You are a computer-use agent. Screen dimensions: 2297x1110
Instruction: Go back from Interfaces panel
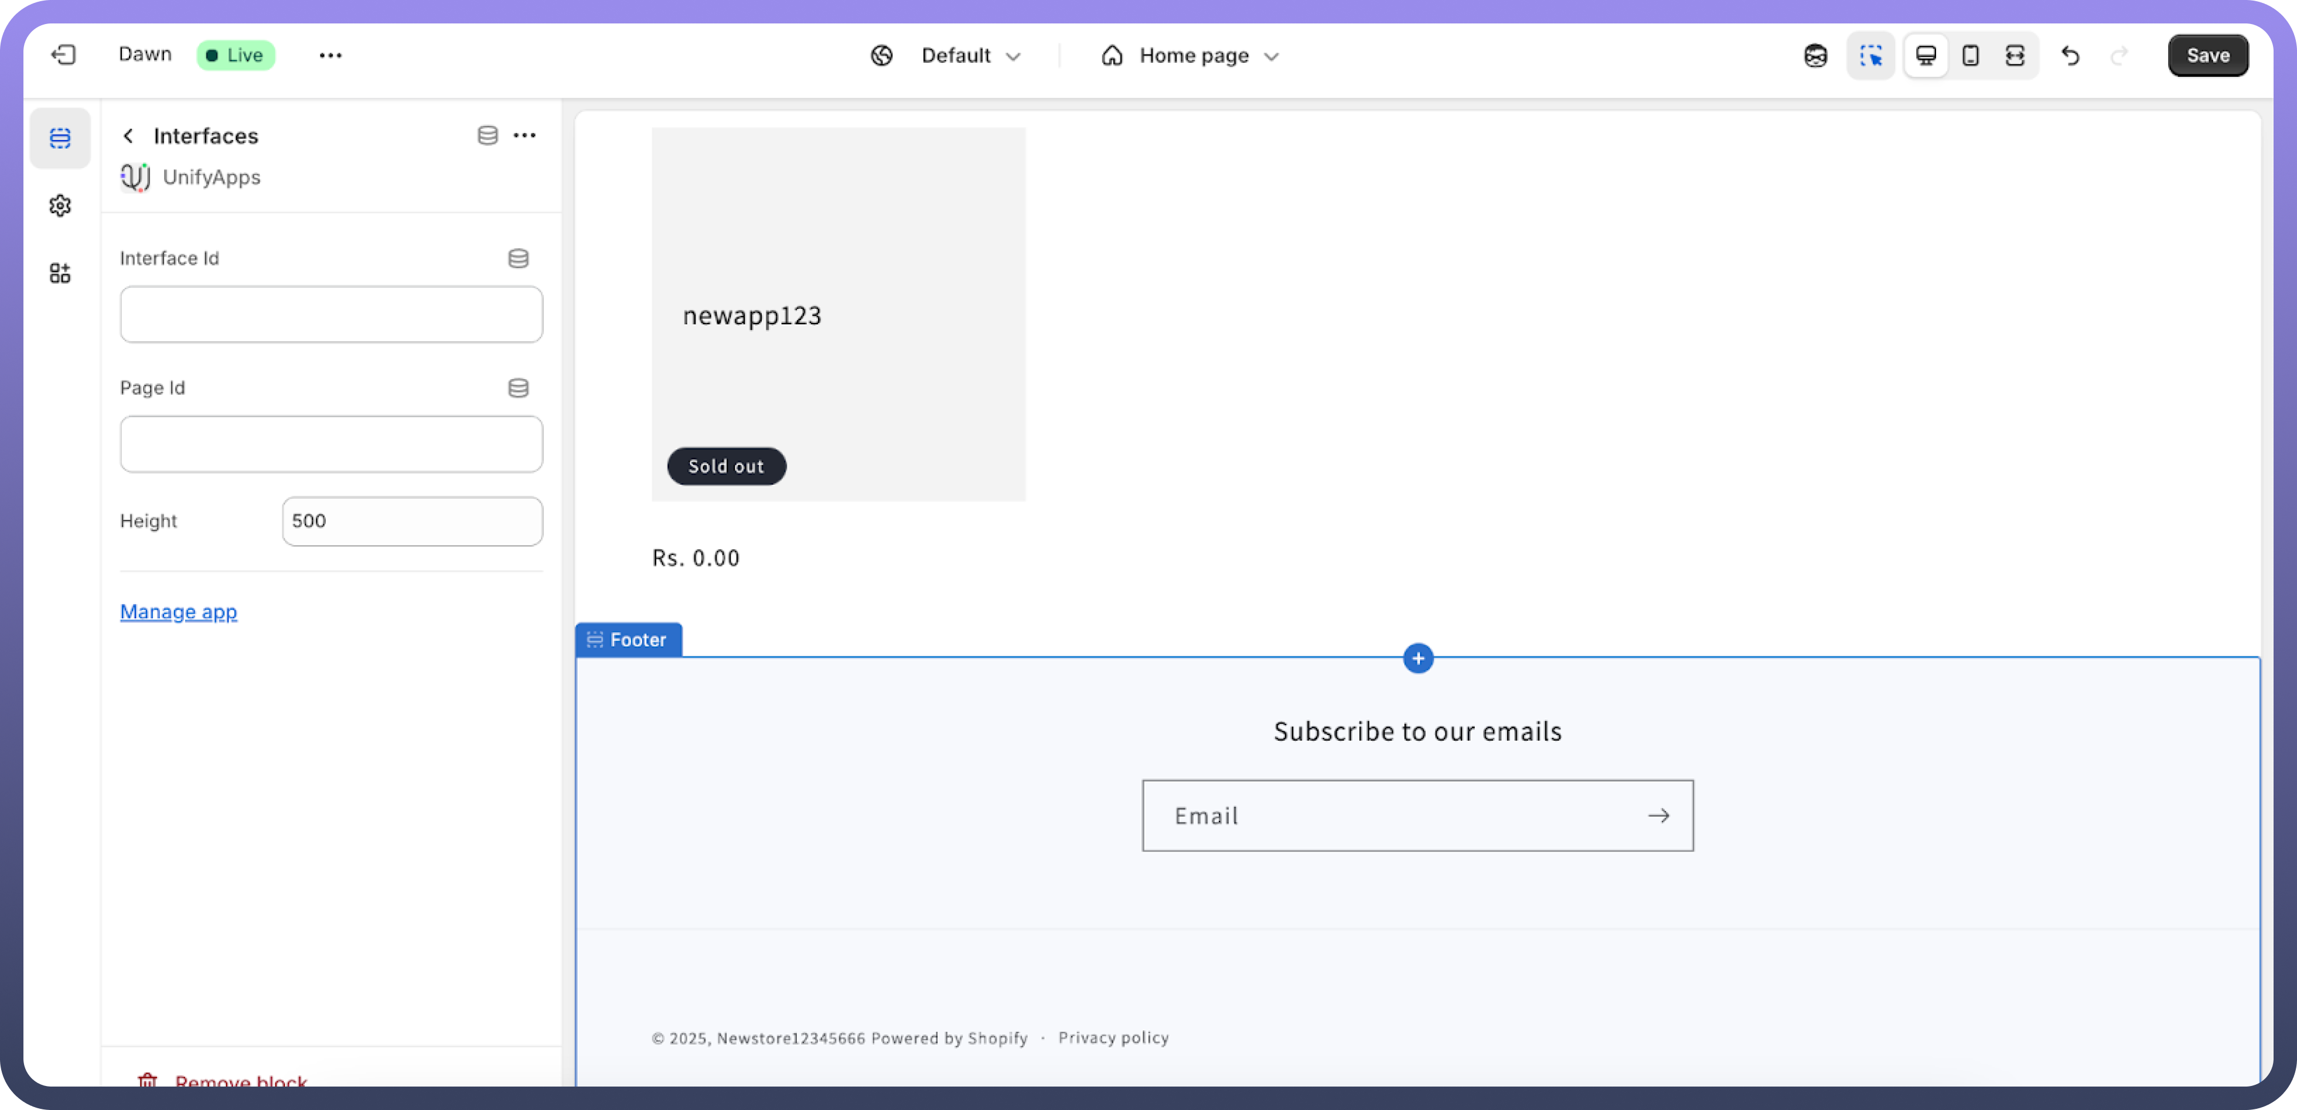[128, 135]
